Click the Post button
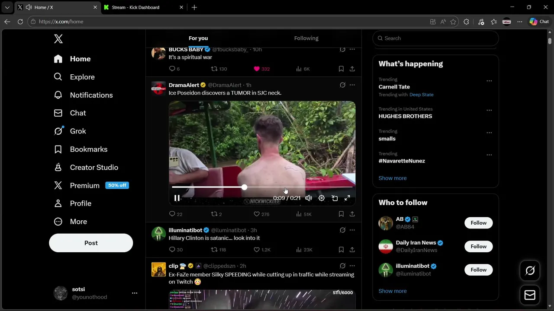This screenshot has height=311, width=554. click(91, 243)
